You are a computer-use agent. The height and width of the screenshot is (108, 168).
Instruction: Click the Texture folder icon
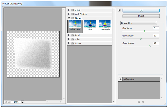72,43
